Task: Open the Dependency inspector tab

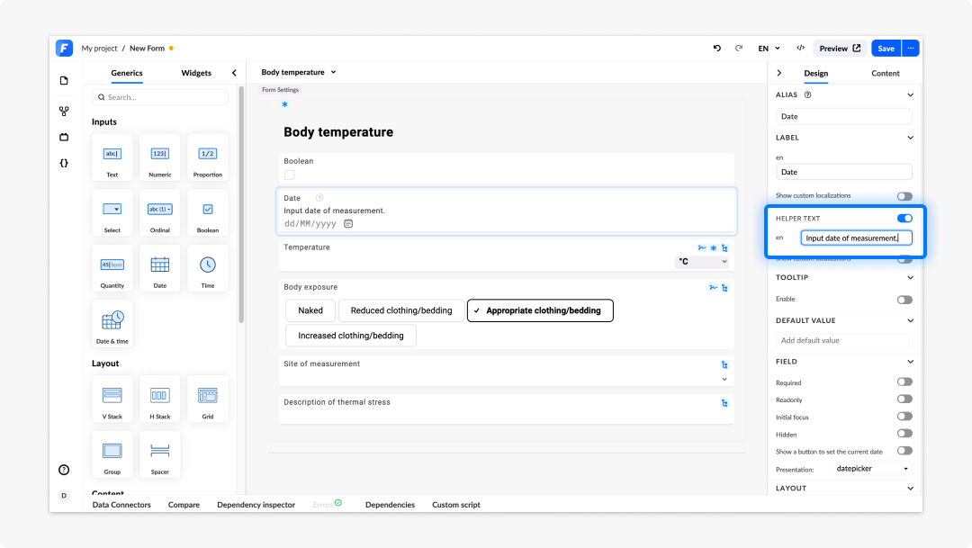Action: click(x=256, y=505)
